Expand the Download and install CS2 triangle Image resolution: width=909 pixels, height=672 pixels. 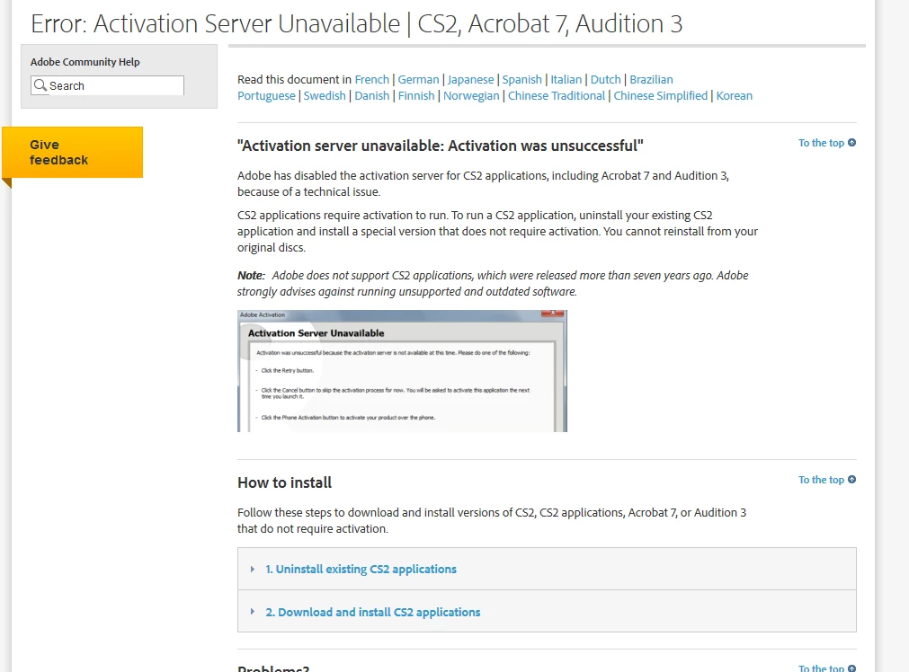[x=252, y=611]
